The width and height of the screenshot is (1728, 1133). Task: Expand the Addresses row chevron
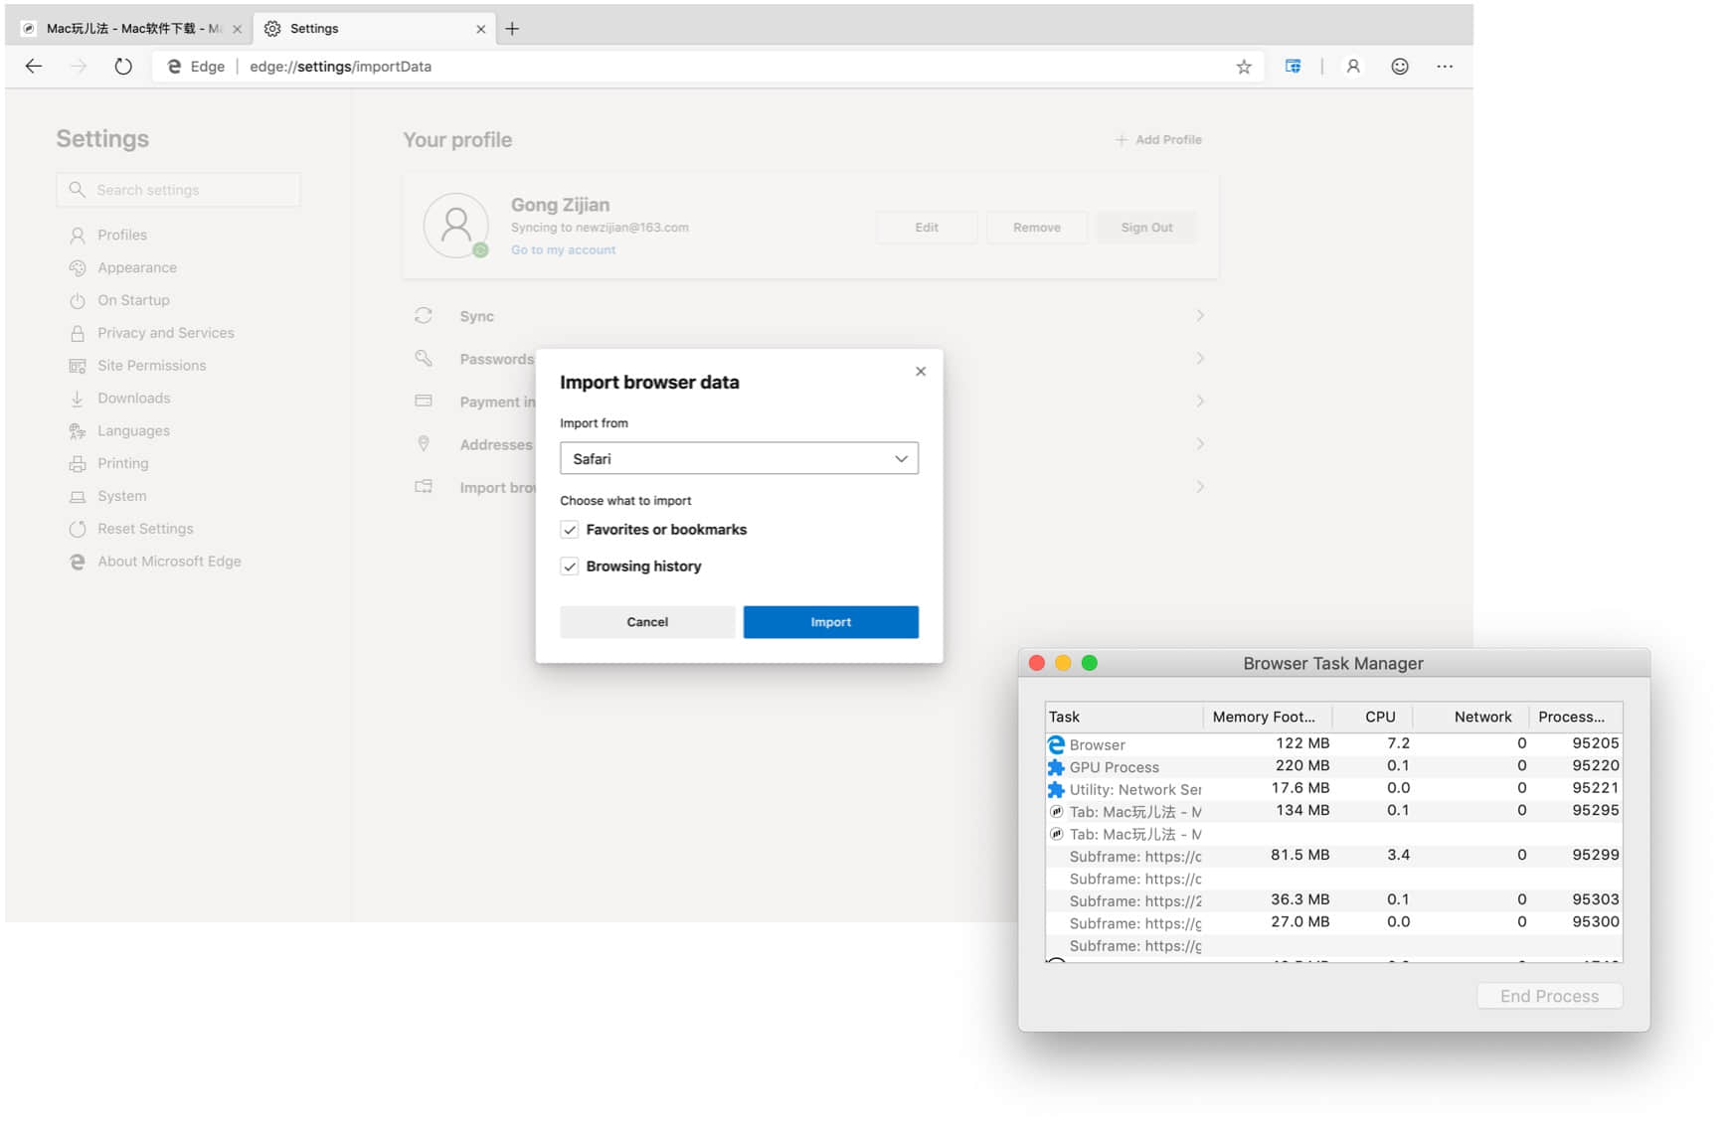coord(1200,444)
